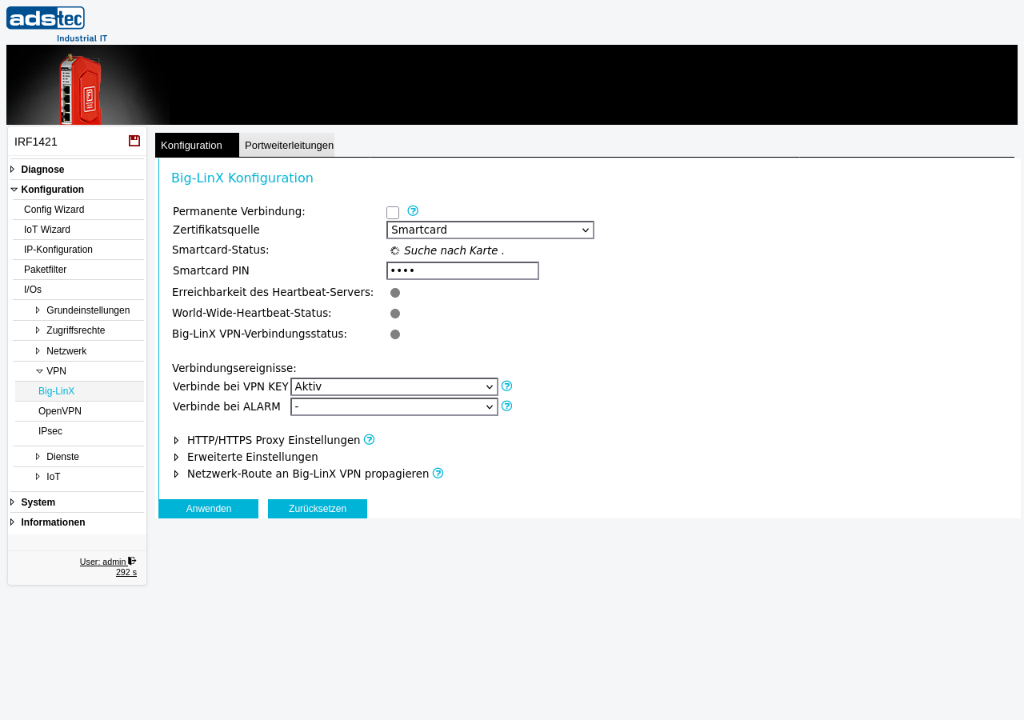Open help for Permanente Verbindung

pyautogui.click(x=413, y=211)
